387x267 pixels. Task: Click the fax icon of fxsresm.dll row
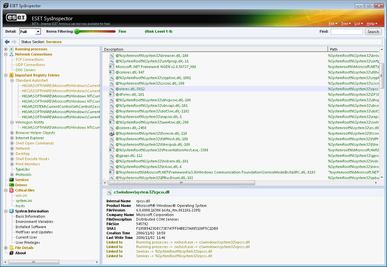(112, 133)
